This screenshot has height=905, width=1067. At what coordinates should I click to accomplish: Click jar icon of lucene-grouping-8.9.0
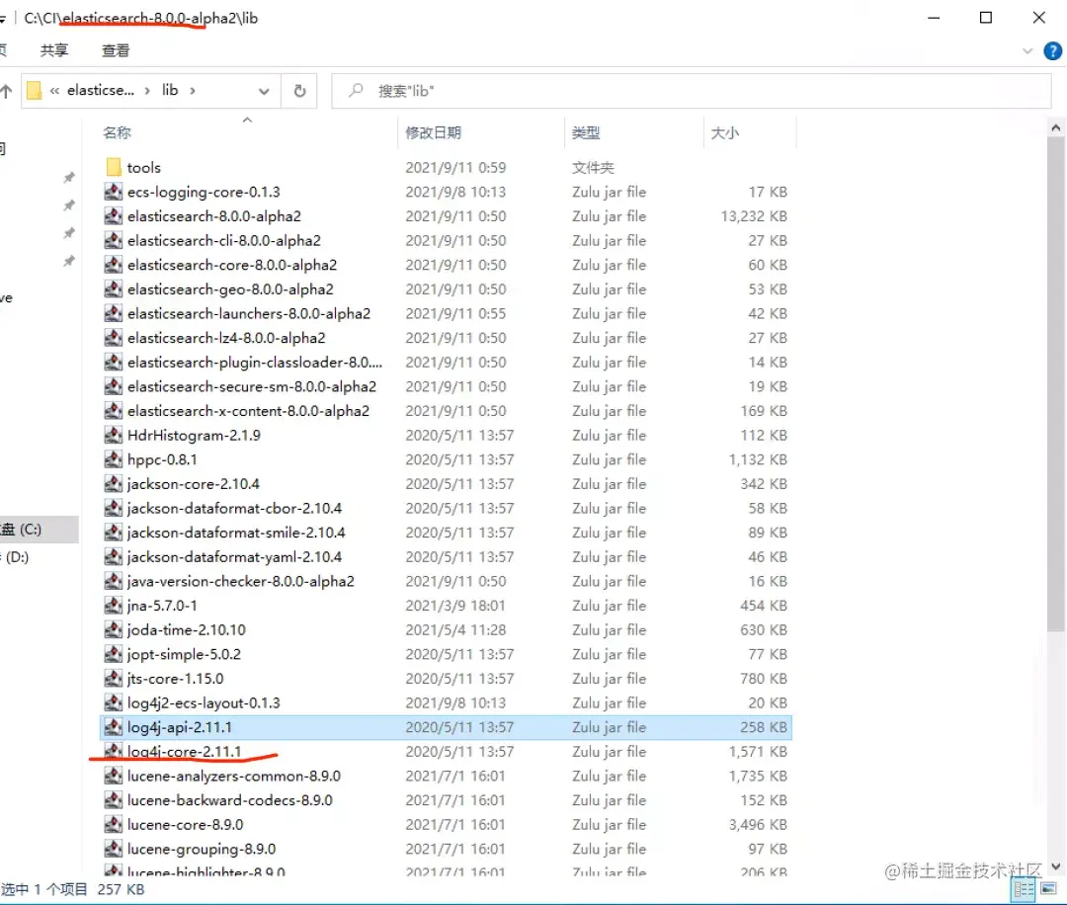[x=113, y=850]
